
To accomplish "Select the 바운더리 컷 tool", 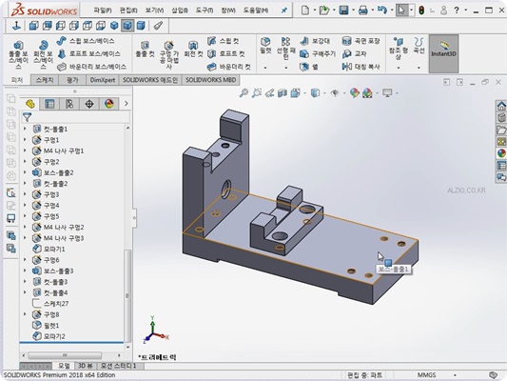I will (x=229, y=67).
